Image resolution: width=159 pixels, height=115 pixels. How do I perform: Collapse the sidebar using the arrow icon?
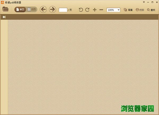[x=4, y=17]
